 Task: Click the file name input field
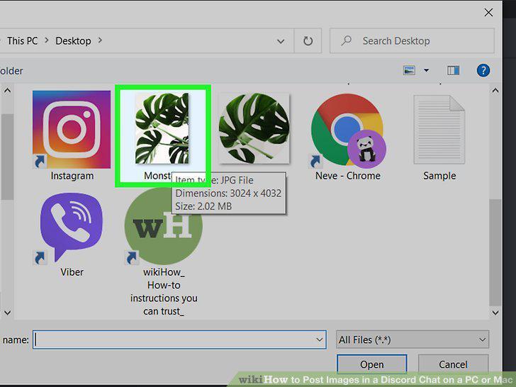pyautogui.click(x=179, y=340)
